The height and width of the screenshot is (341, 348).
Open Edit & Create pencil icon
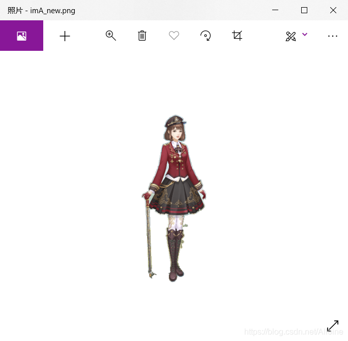[291, 37]
